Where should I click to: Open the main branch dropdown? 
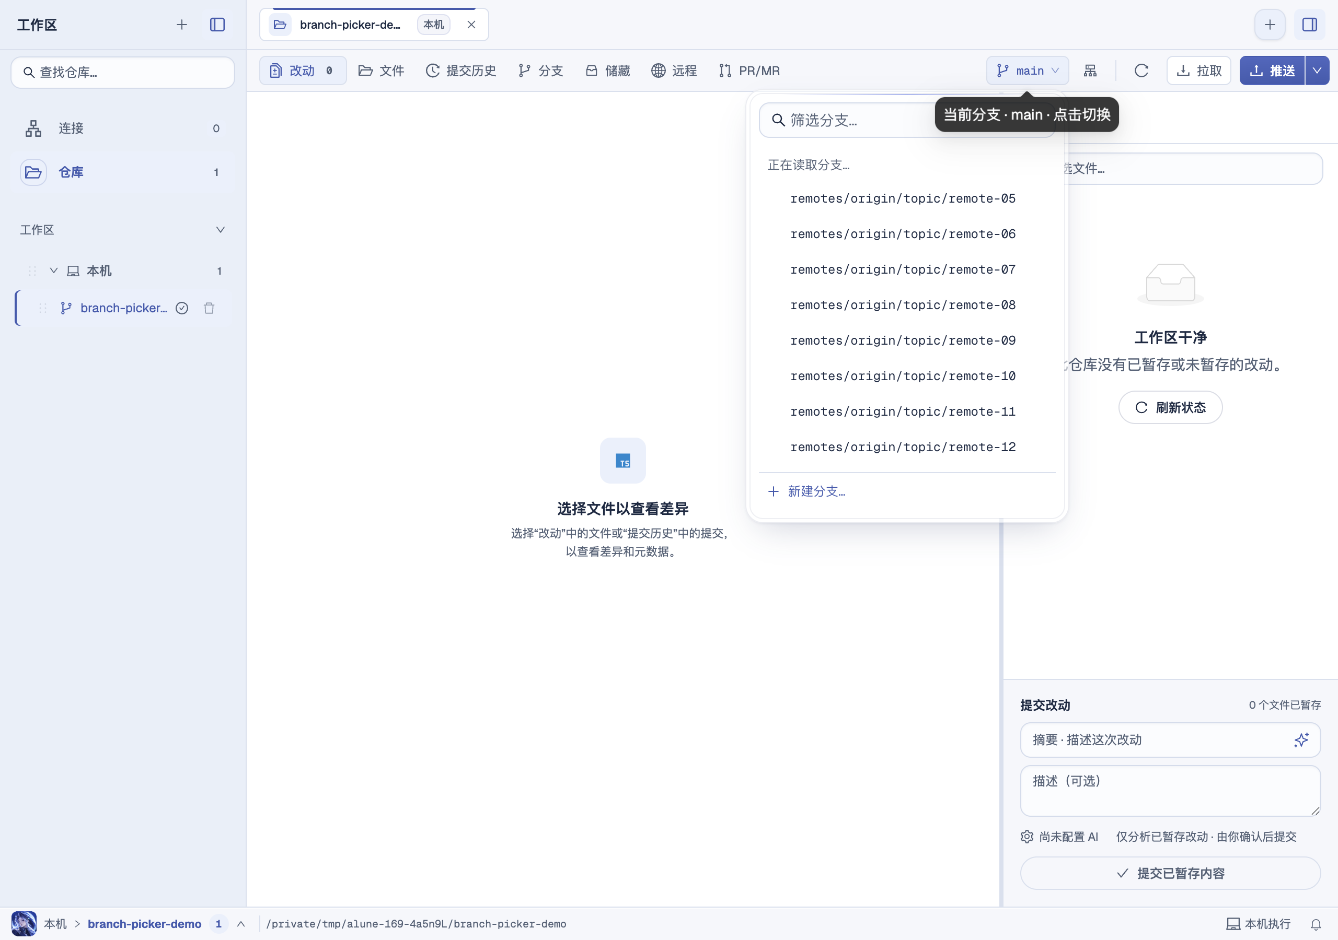[1028, 70]
